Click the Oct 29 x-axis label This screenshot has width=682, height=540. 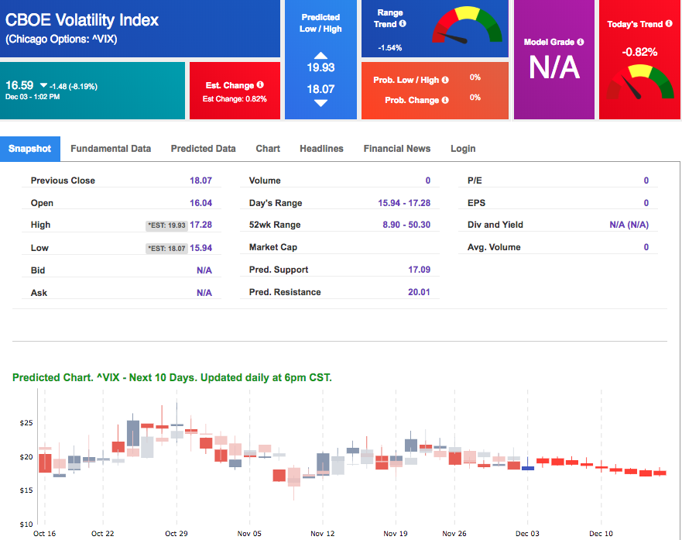point(176,534)
